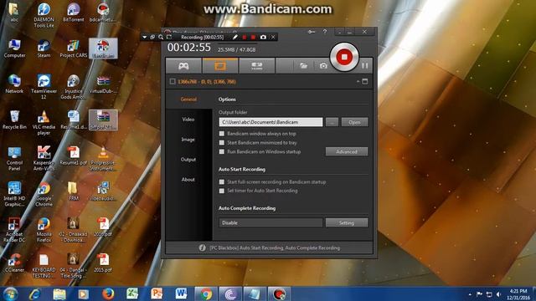Click the info icon in the bottom bar
This screenshot has height=301, width=536.
point(203,247)
